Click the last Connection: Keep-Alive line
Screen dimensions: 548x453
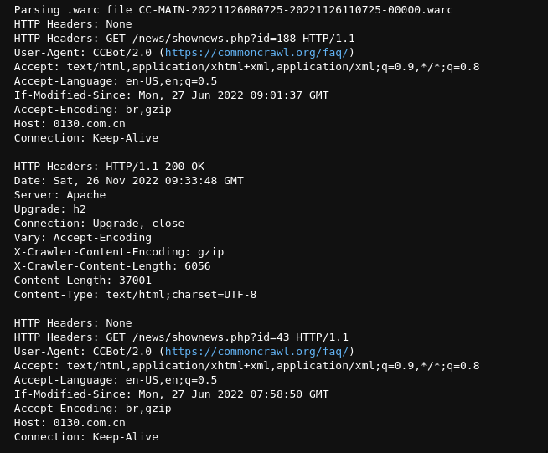86,437
